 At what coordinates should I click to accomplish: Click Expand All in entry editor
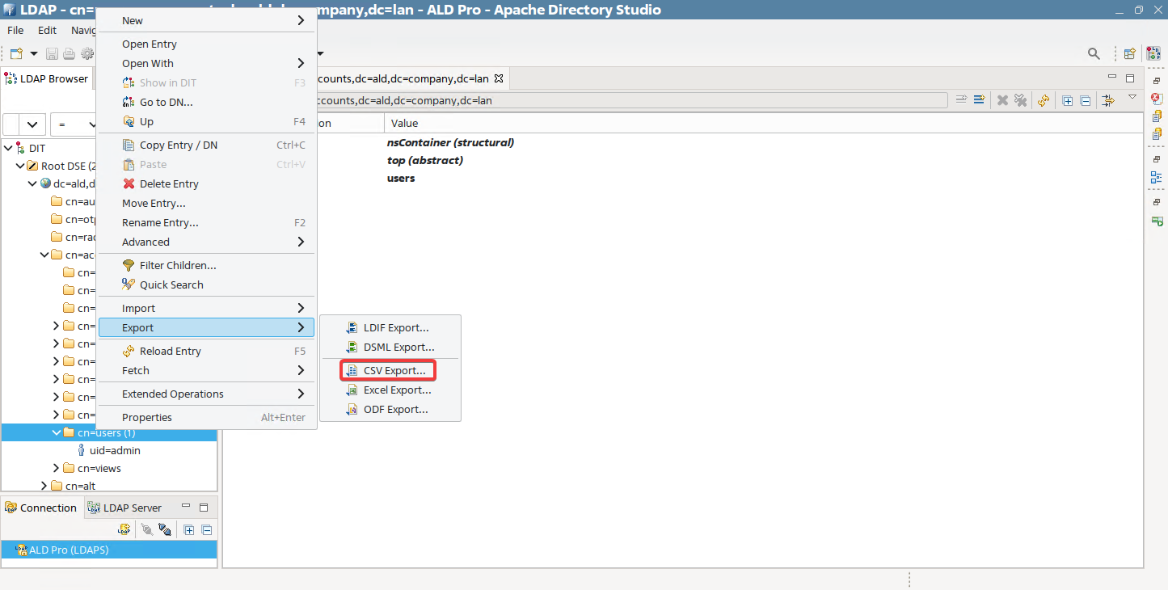[1067, 100]
